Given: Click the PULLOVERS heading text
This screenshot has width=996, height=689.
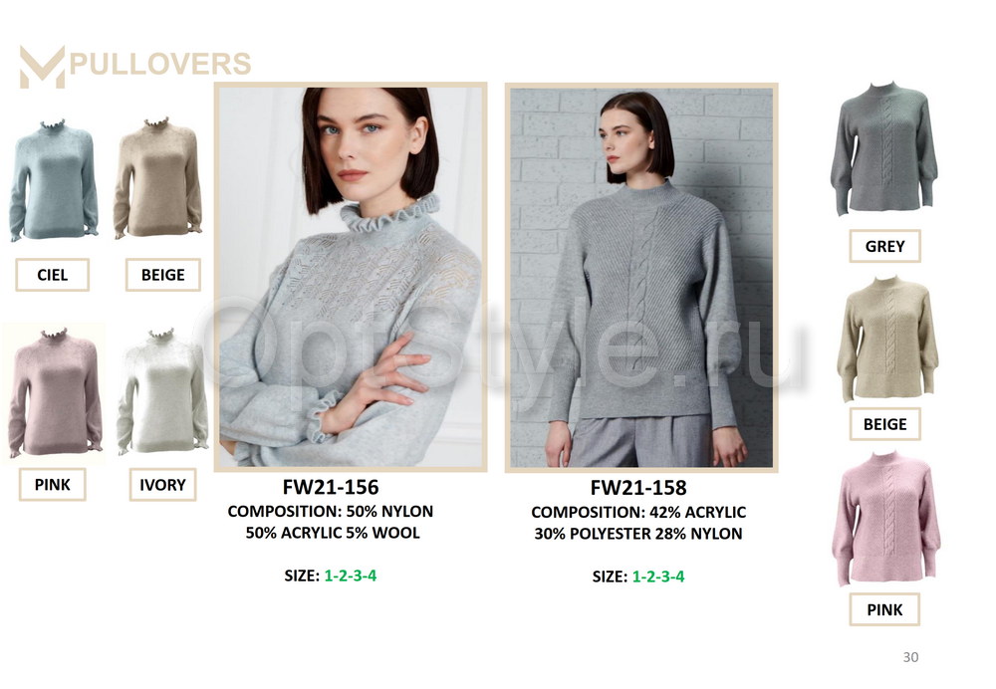Looking at the screenshot, I should [x=160, y=64].
